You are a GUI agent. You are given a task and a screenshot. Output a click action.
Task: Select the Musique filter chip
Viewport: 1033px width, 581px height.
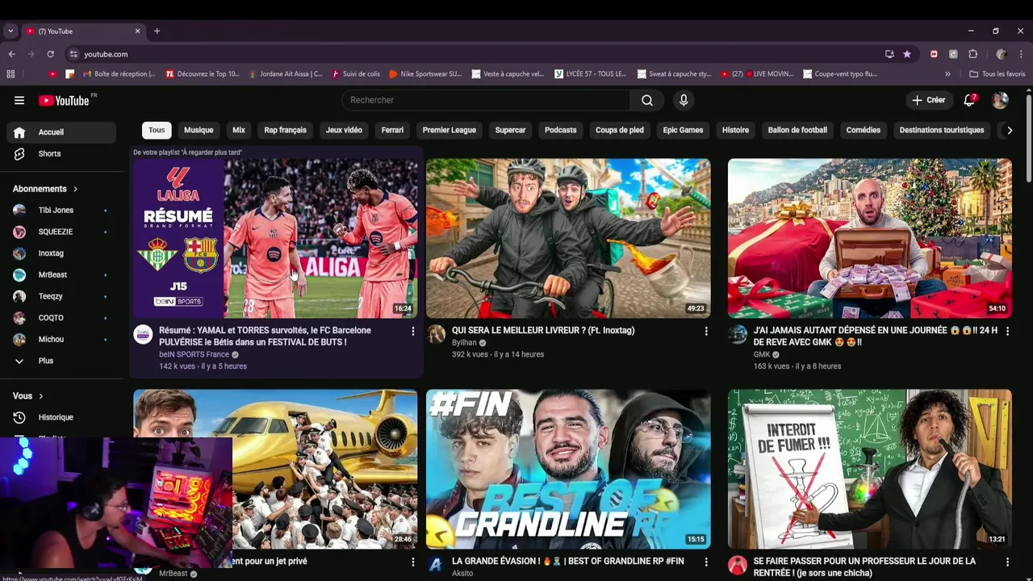tap(199, 130)
